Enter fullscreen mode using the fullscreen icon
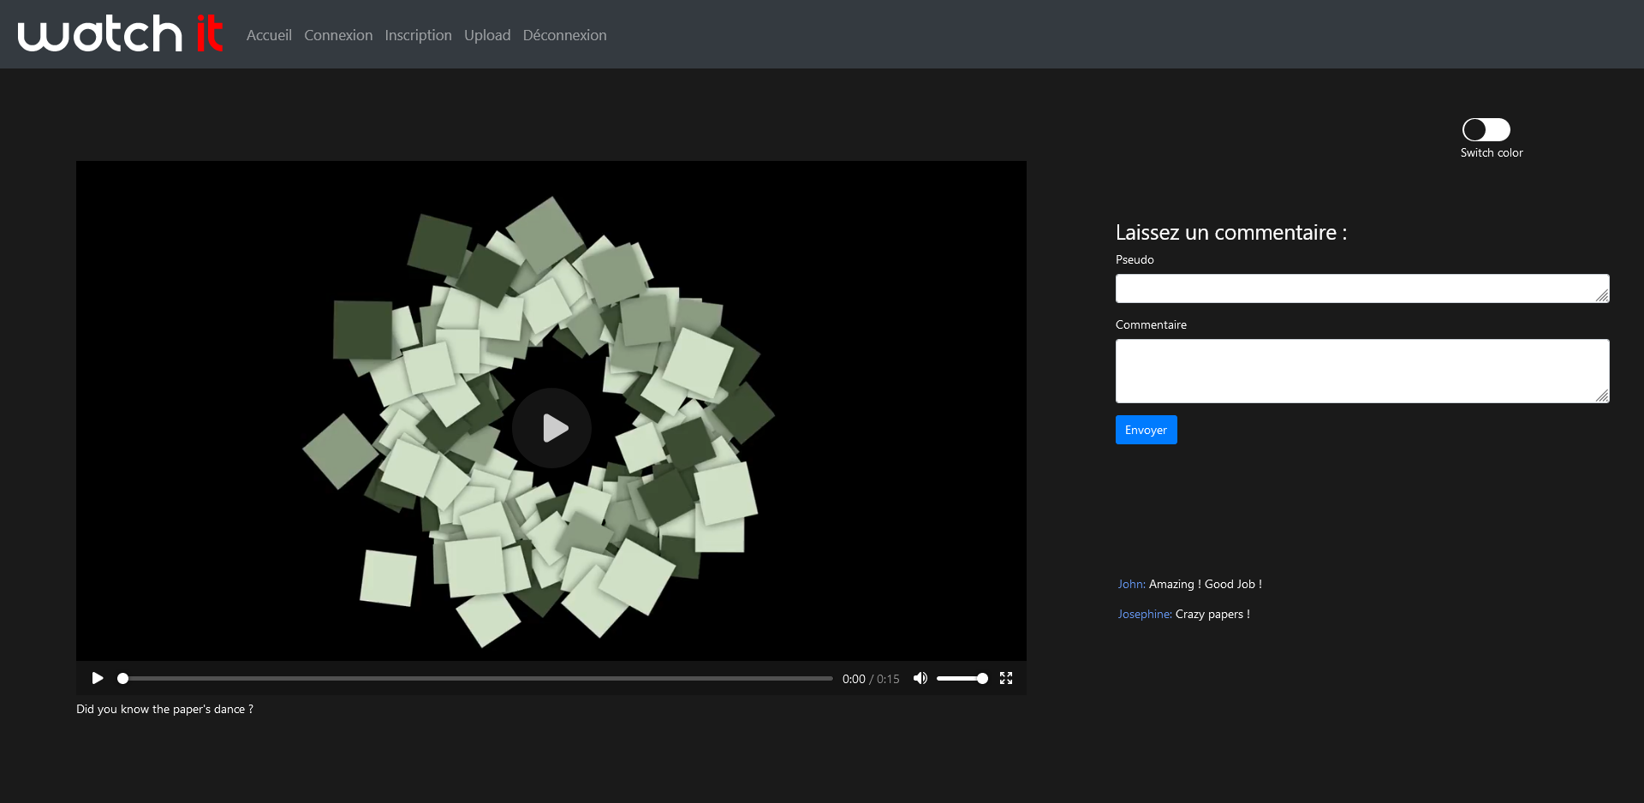 pos(1006,678)
